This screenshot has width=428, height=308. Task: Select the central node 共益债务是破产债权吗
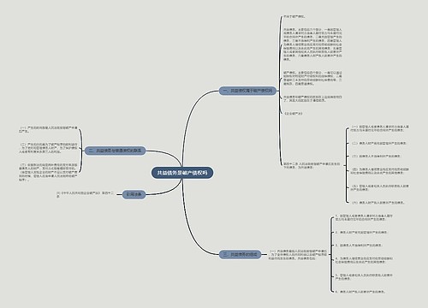(x=182, y=173)
